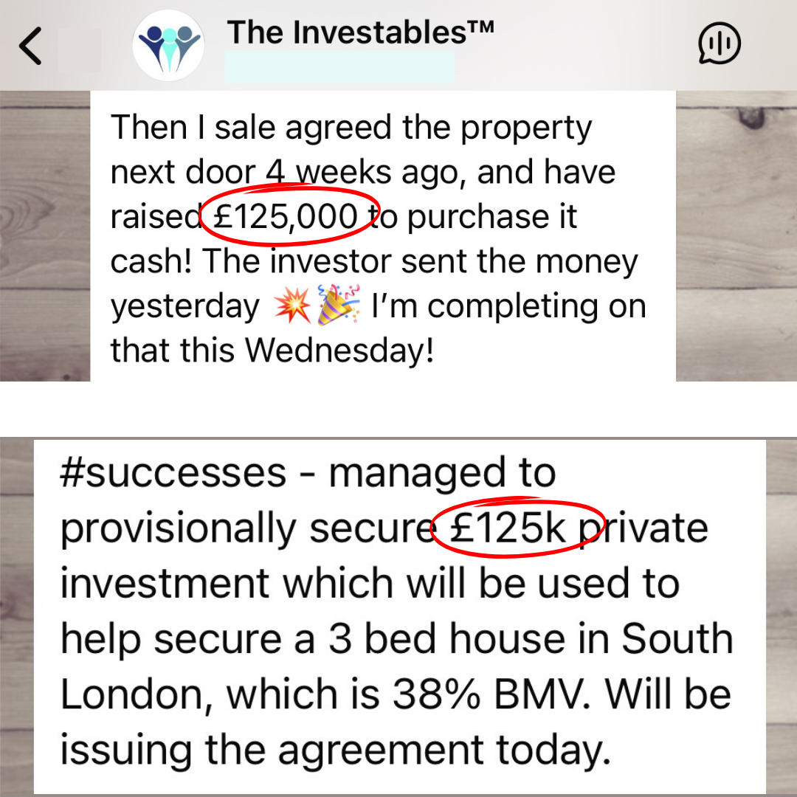Viewport: 797px width, 797px height.
Task: Click the circled £125,000 amount
Action: [x=284, y=217]
